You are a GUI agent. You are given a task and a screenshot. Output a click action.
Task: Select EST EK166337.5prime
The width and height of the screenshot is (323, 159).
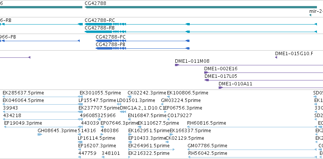(x=190, y=131)
